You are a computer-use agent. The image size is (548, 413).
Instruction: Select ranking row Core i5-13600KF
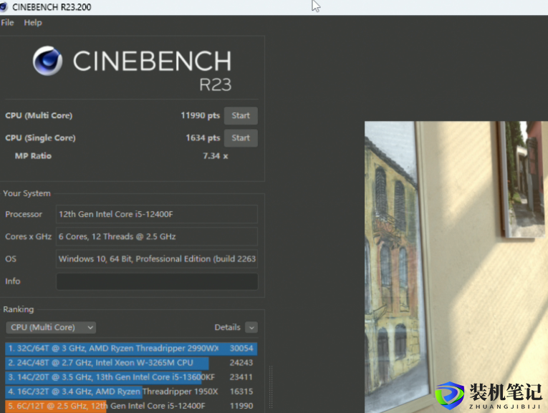pos(131,377)
